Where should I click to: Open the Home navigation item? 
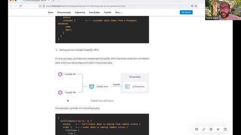[x=50, y=12]
